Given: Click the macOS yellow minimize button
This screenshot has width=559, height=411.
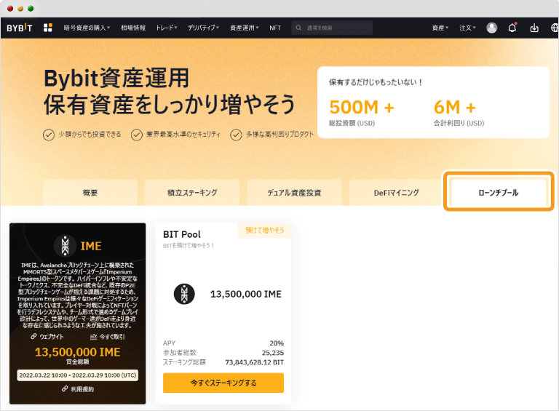Looking at the screenshot, I should point(20,9).
